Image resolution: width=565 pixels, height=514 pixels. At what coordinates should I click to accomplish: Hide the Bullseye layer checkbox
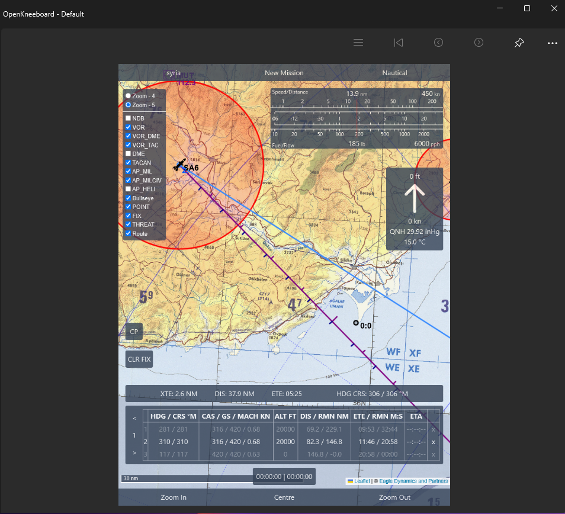pyautogui.click(x=128, y=198)
